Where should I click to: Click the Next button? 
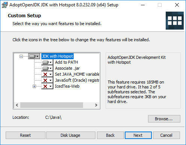coord(138,135)
